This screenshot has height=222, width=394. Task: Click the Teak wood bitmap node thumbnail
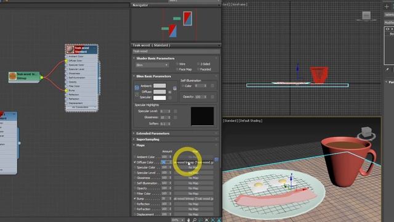click(x=12, y=76)
